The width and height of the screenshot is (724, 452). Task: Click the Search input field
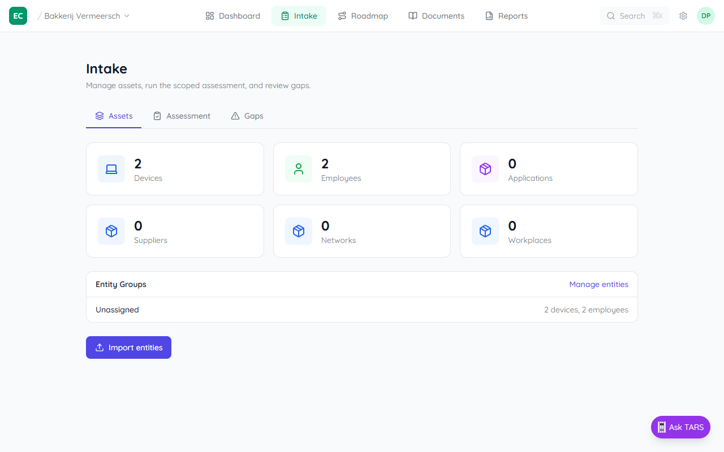click(x=632, y=16)
